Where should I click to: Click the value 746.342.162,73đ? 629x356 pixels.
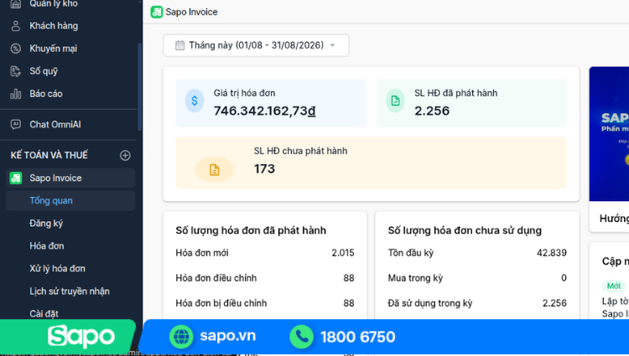[x=264, y=111]
